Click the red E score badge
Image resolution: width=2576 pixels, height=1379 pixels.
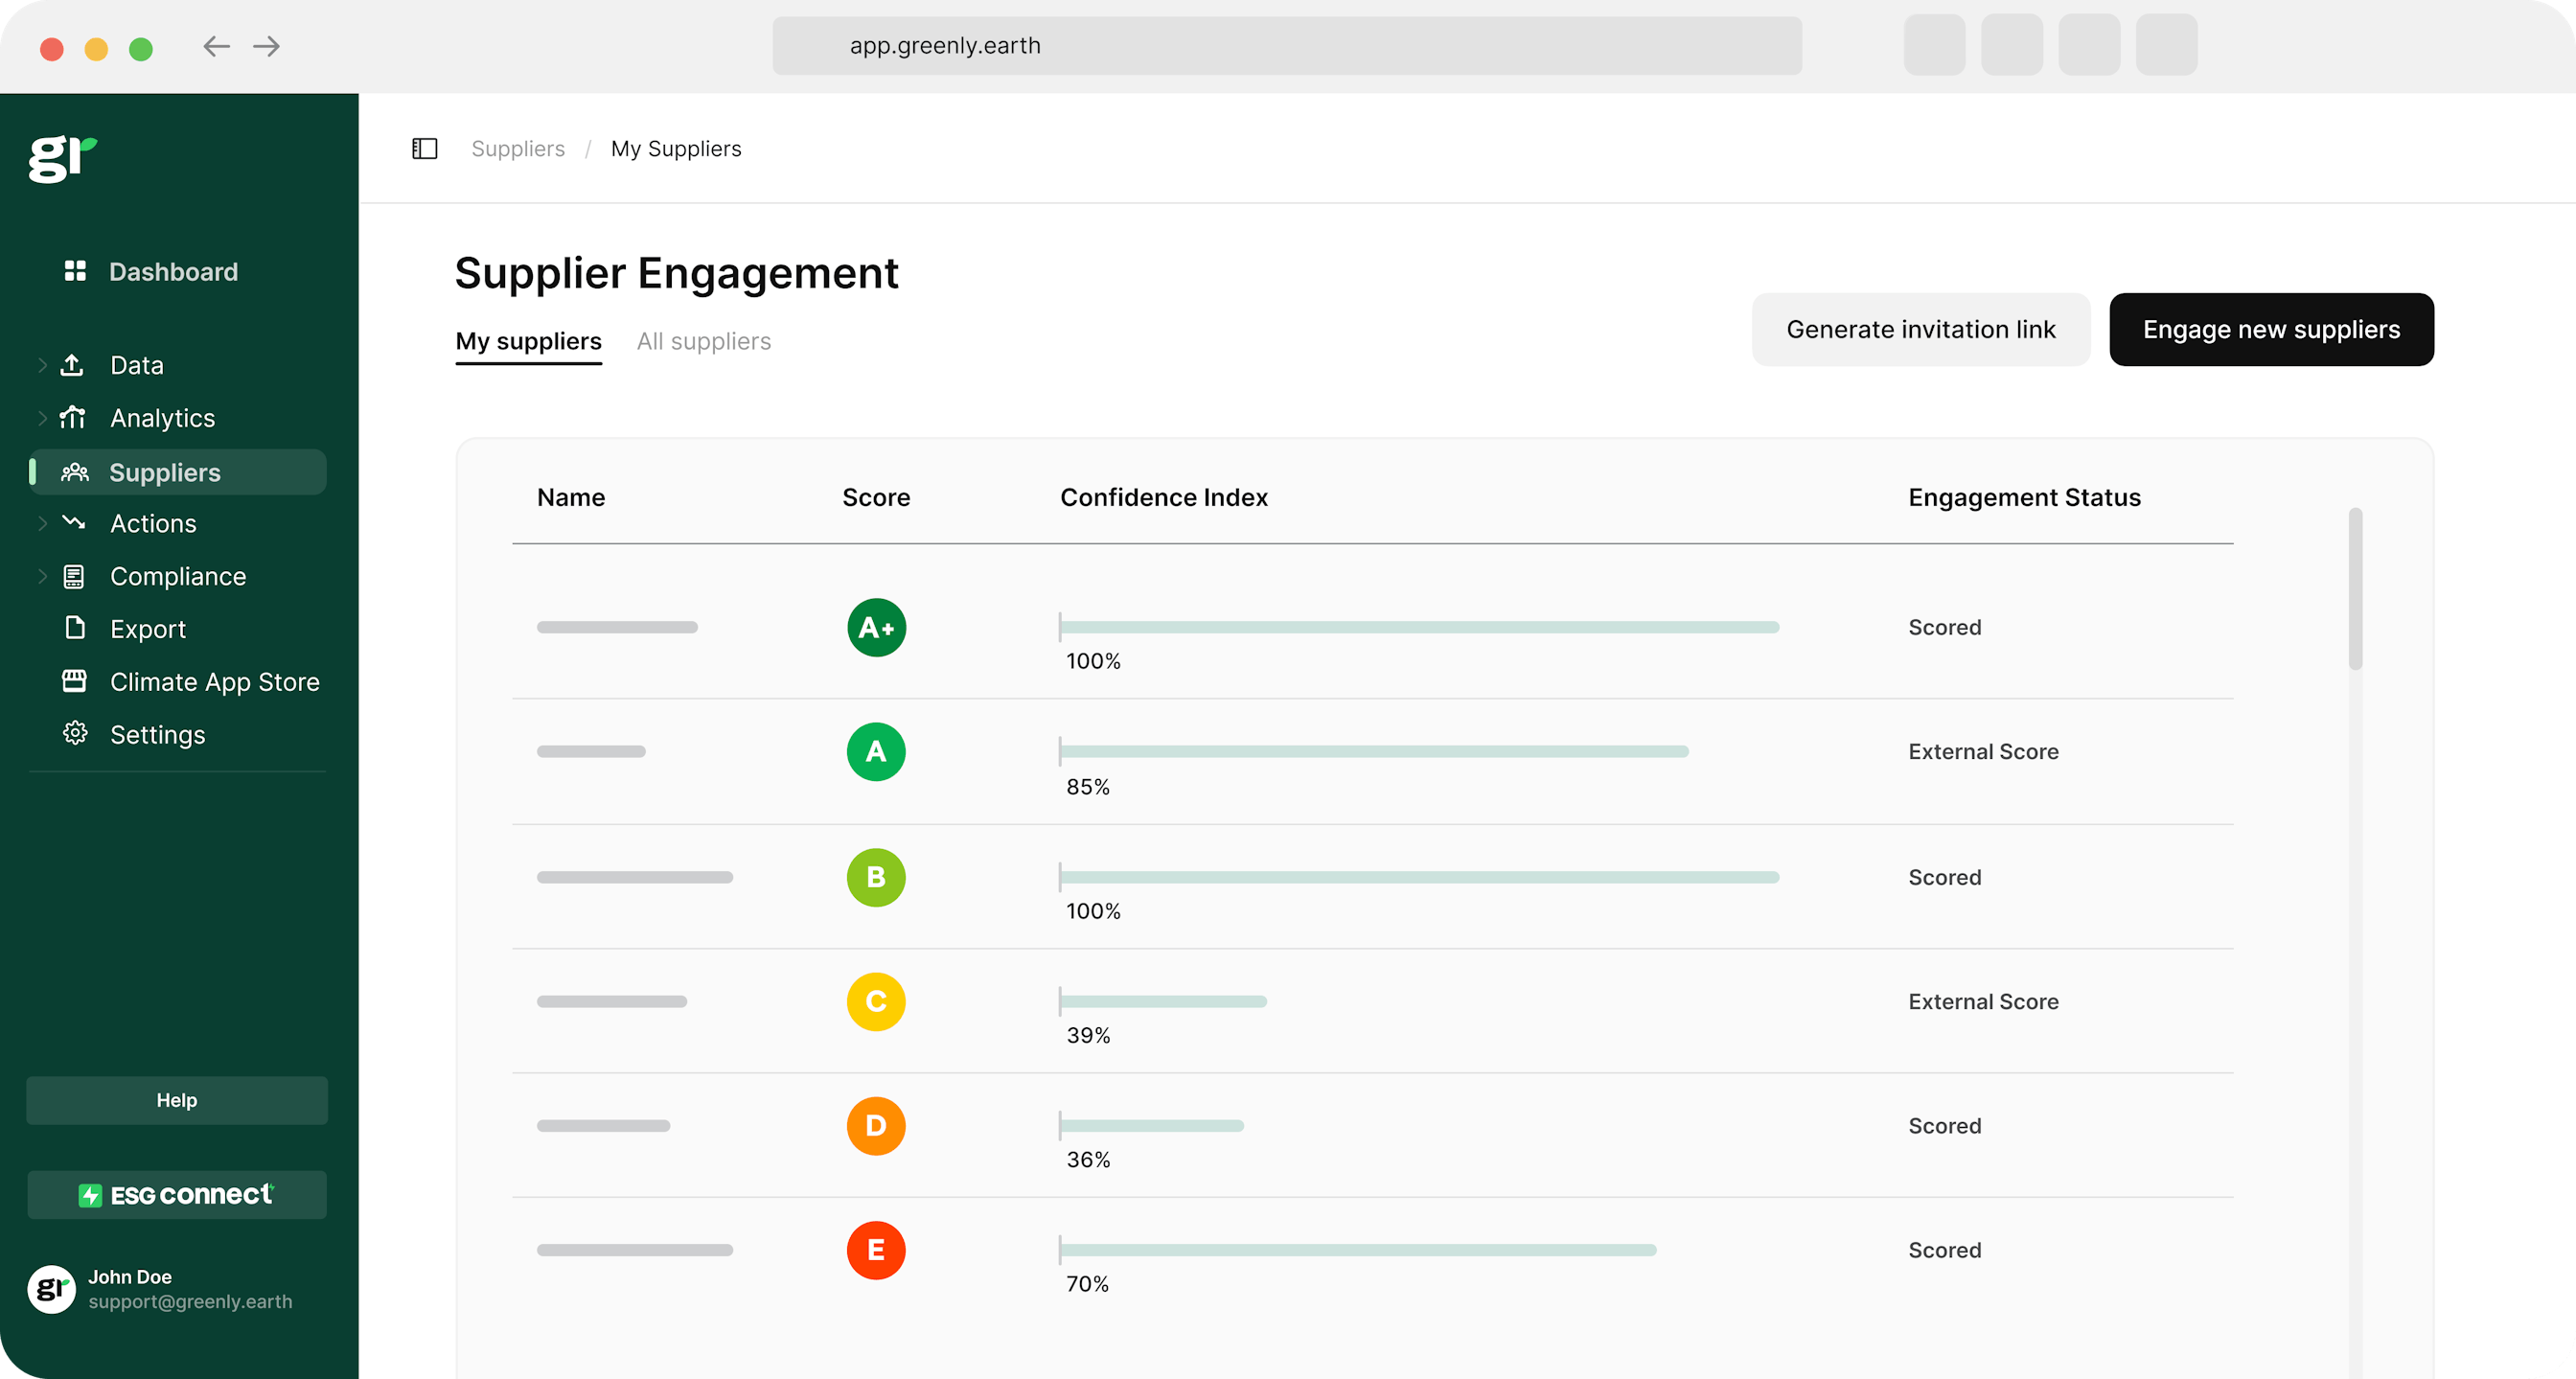click(876, 1250)
